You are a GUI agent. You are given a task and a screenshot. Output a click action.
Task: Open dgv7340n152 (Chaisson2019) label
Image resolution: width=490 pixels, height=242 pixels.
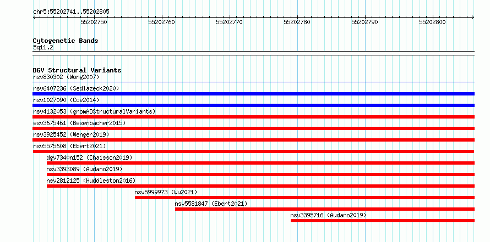point(89,157)
